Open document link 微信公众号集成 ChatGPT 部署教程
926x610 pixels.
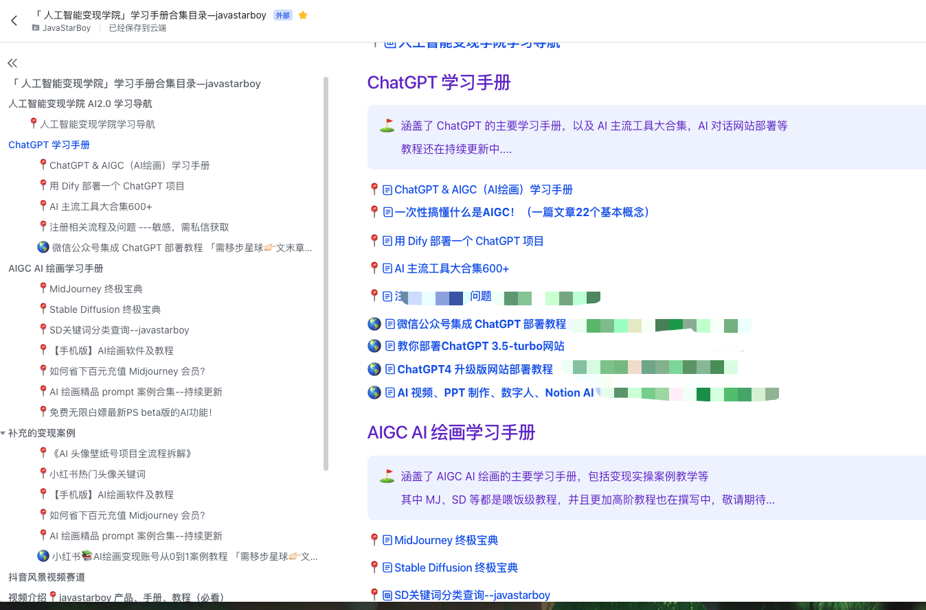click(x=482, y=324)
